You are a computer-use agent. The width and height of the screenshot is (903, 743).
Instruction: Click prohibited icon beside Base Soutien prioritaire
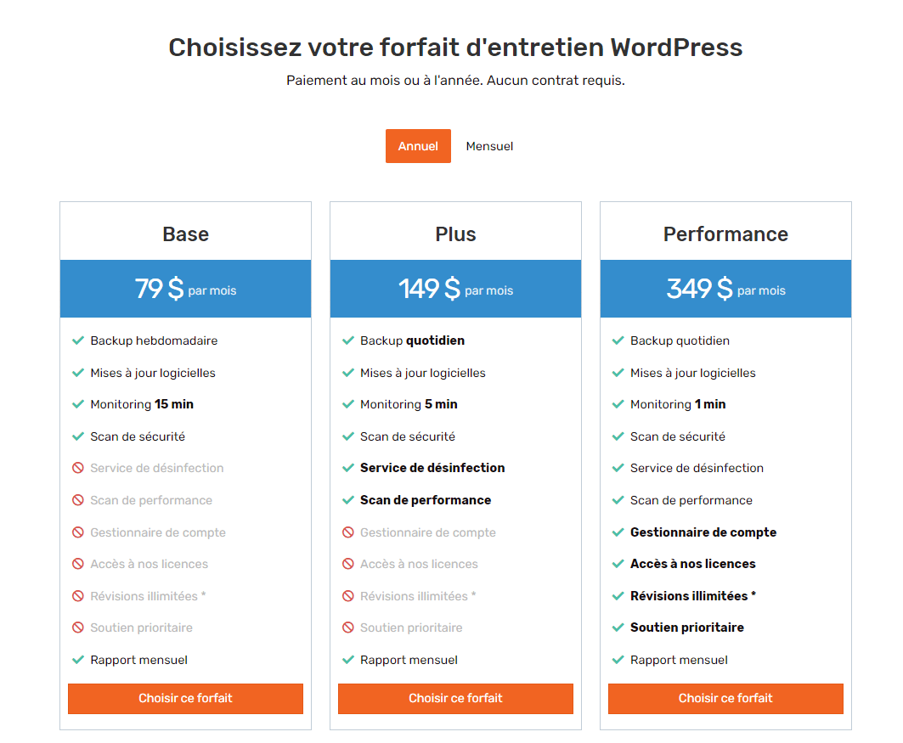(78, 628)
